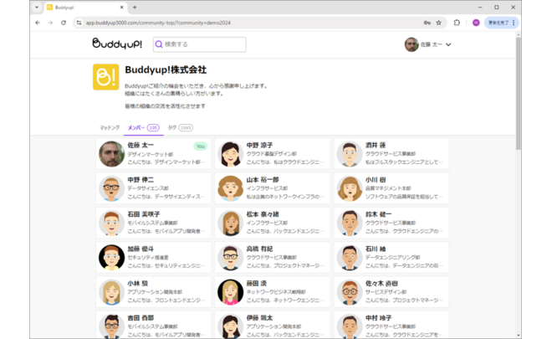Open 佐藤 太一's profile photo
The image size is (552, 339).
[111, 154]
